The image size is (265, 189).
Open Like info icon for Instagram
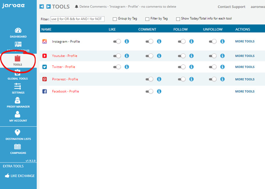pyautogui.click(x=127, y=42)
